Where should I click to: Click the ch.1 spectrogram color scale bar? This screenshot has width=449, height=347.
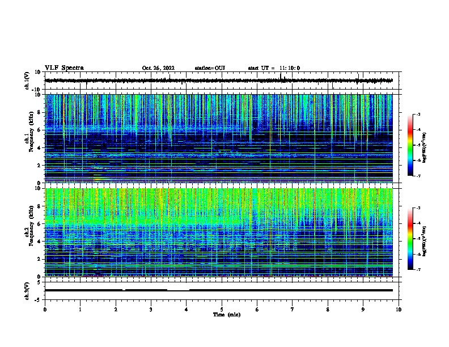(x=410, y=145)
